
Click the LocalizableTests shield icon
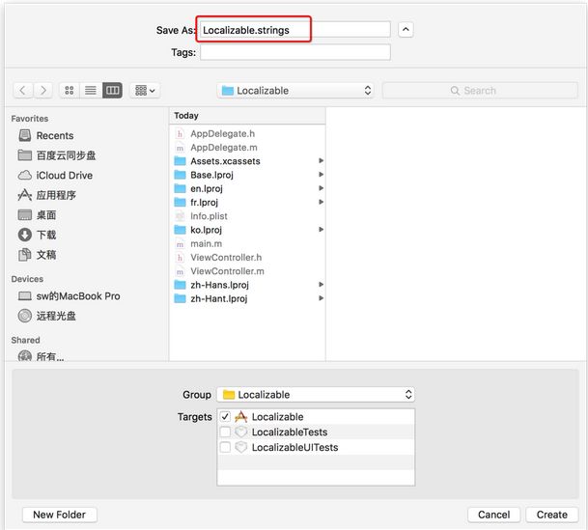pyautogui.click(x=240, y=432)
